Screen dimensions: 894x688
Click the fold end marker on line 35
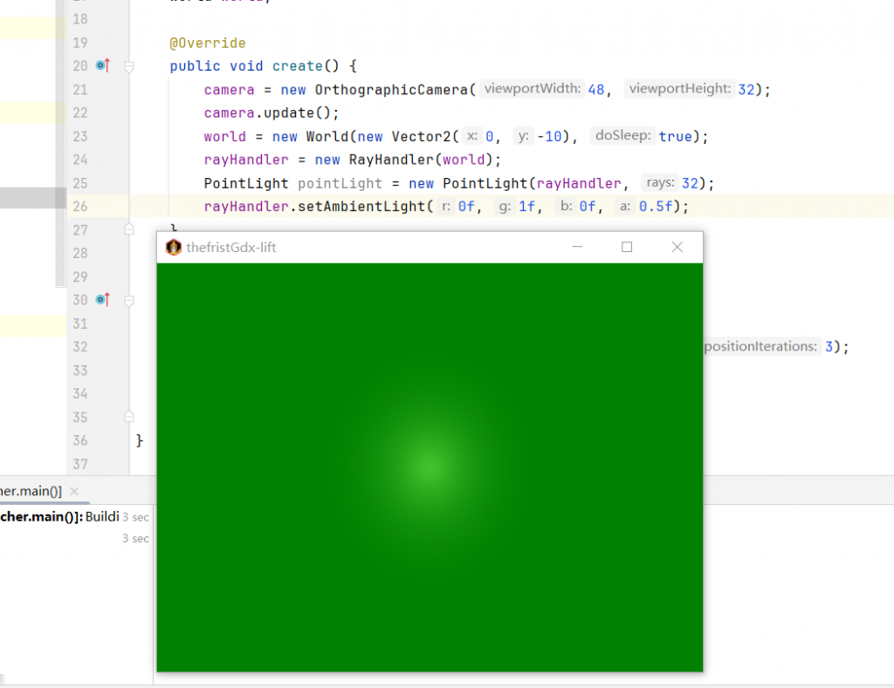point(129,417)
